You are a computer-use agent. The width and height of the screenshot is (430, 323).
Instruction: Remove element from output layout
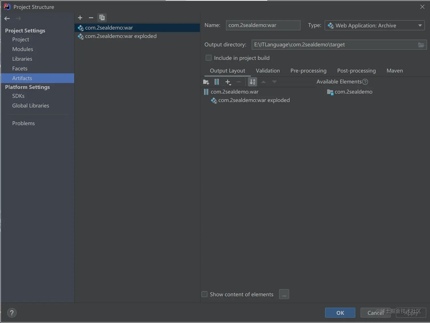coord(239,82)
